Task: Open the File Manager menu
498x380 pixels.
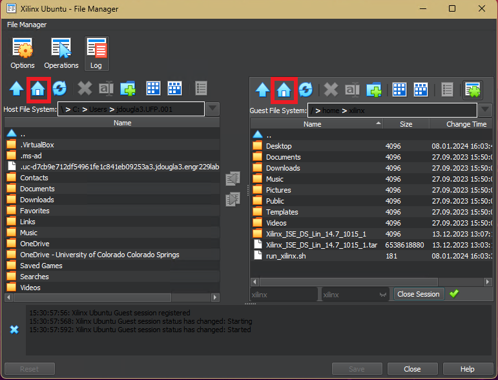Action: 26,25
